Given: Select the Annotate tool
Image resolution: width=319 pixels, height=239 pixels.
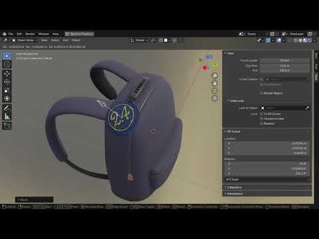Looking at the screenshot, I should coord(7,108).
